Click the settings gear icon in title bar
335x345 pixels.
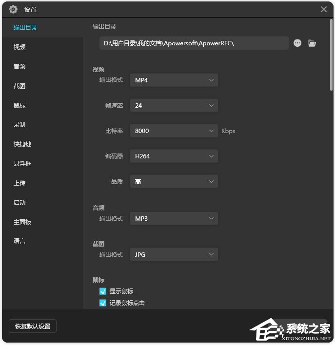pyautogui.click(x=13, y=9)
